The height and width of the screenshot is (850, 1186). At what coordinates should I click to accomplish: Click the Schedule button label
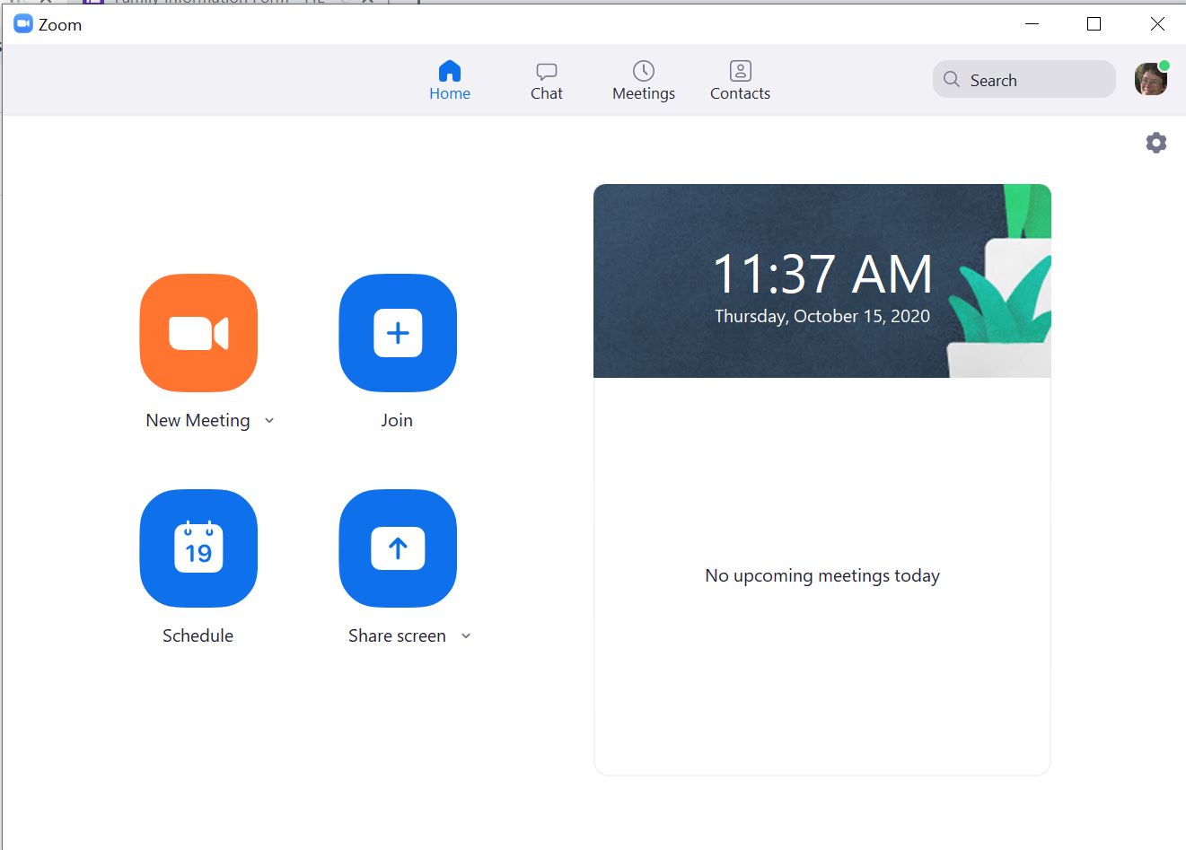(x=197, y=635)
